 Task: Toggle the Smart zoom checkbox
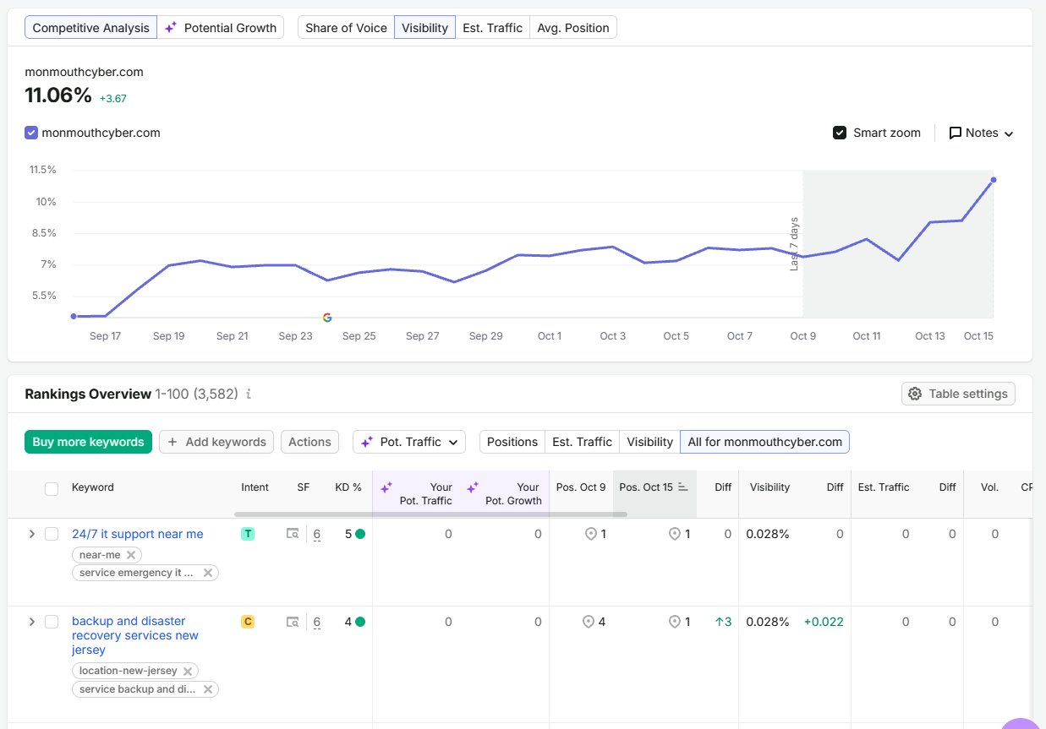[840, 133]
